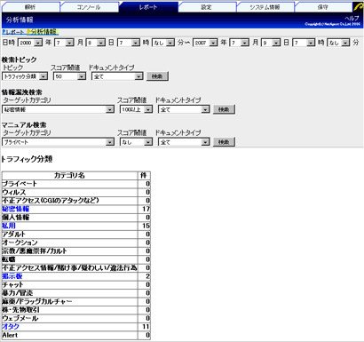Select the 不正アクセス(CGIのアタックなど) row
Screen dimensions: 364x342
(x=76, y=201)
